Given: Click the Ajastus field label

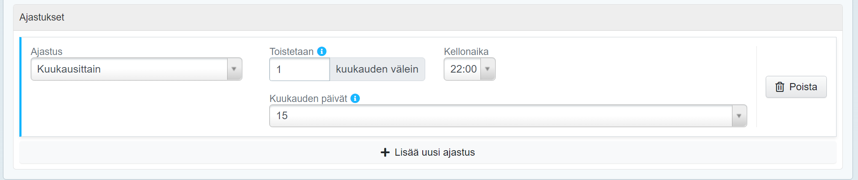Looking at the screenshot, I should (x=46, y=52).
